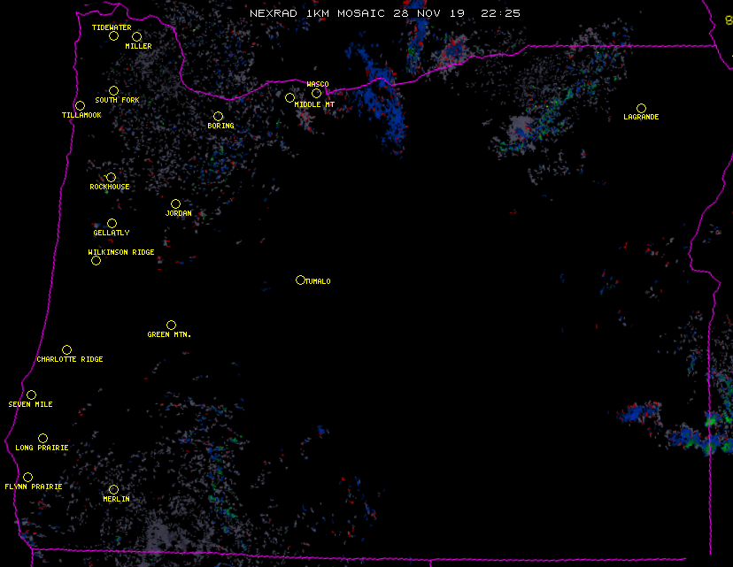
Task: Click the Tidewater station circle marker
Action: tap(113, 36)
